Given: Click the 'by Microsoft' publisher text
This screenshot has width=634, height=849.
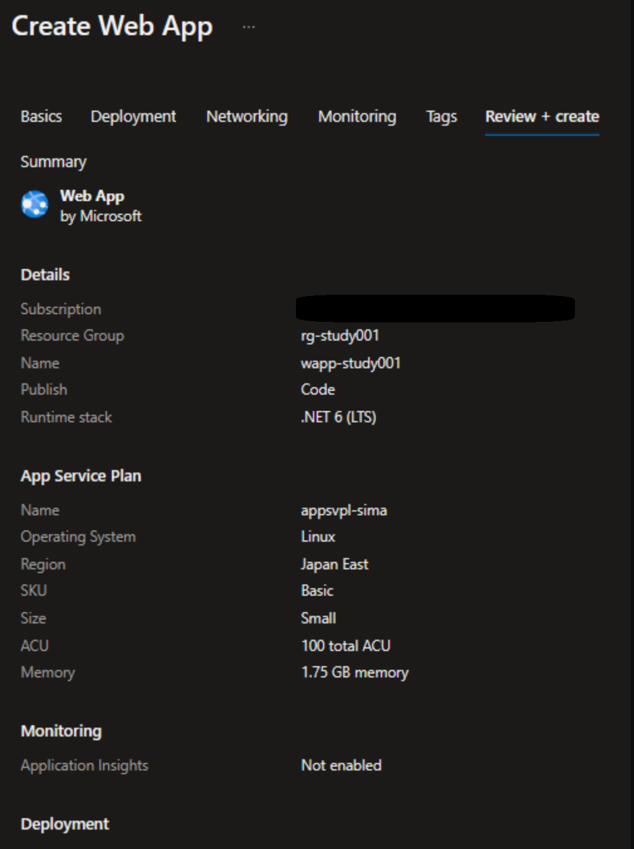Looking at the screenshot, I should pos(101,216).
